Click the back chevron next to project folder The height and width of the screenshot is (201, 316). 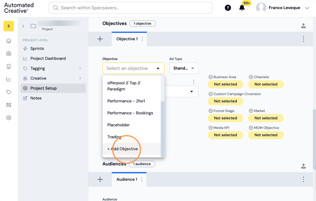click(x=24, y=26)
